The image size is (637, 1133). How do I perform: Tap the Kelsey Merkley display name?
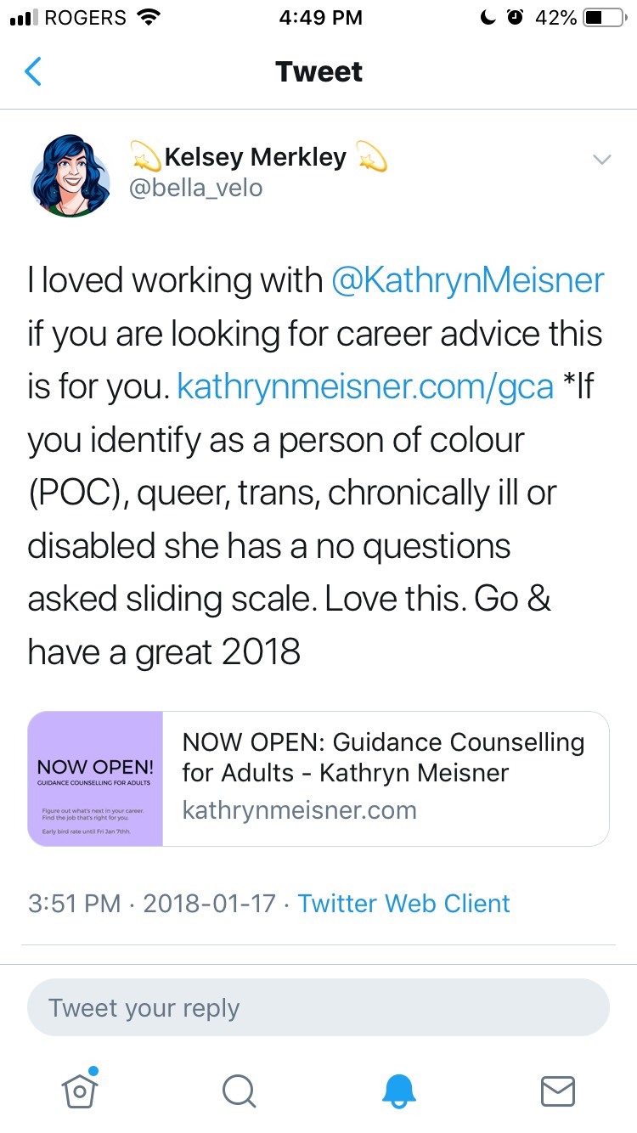(x=255, y=157)
